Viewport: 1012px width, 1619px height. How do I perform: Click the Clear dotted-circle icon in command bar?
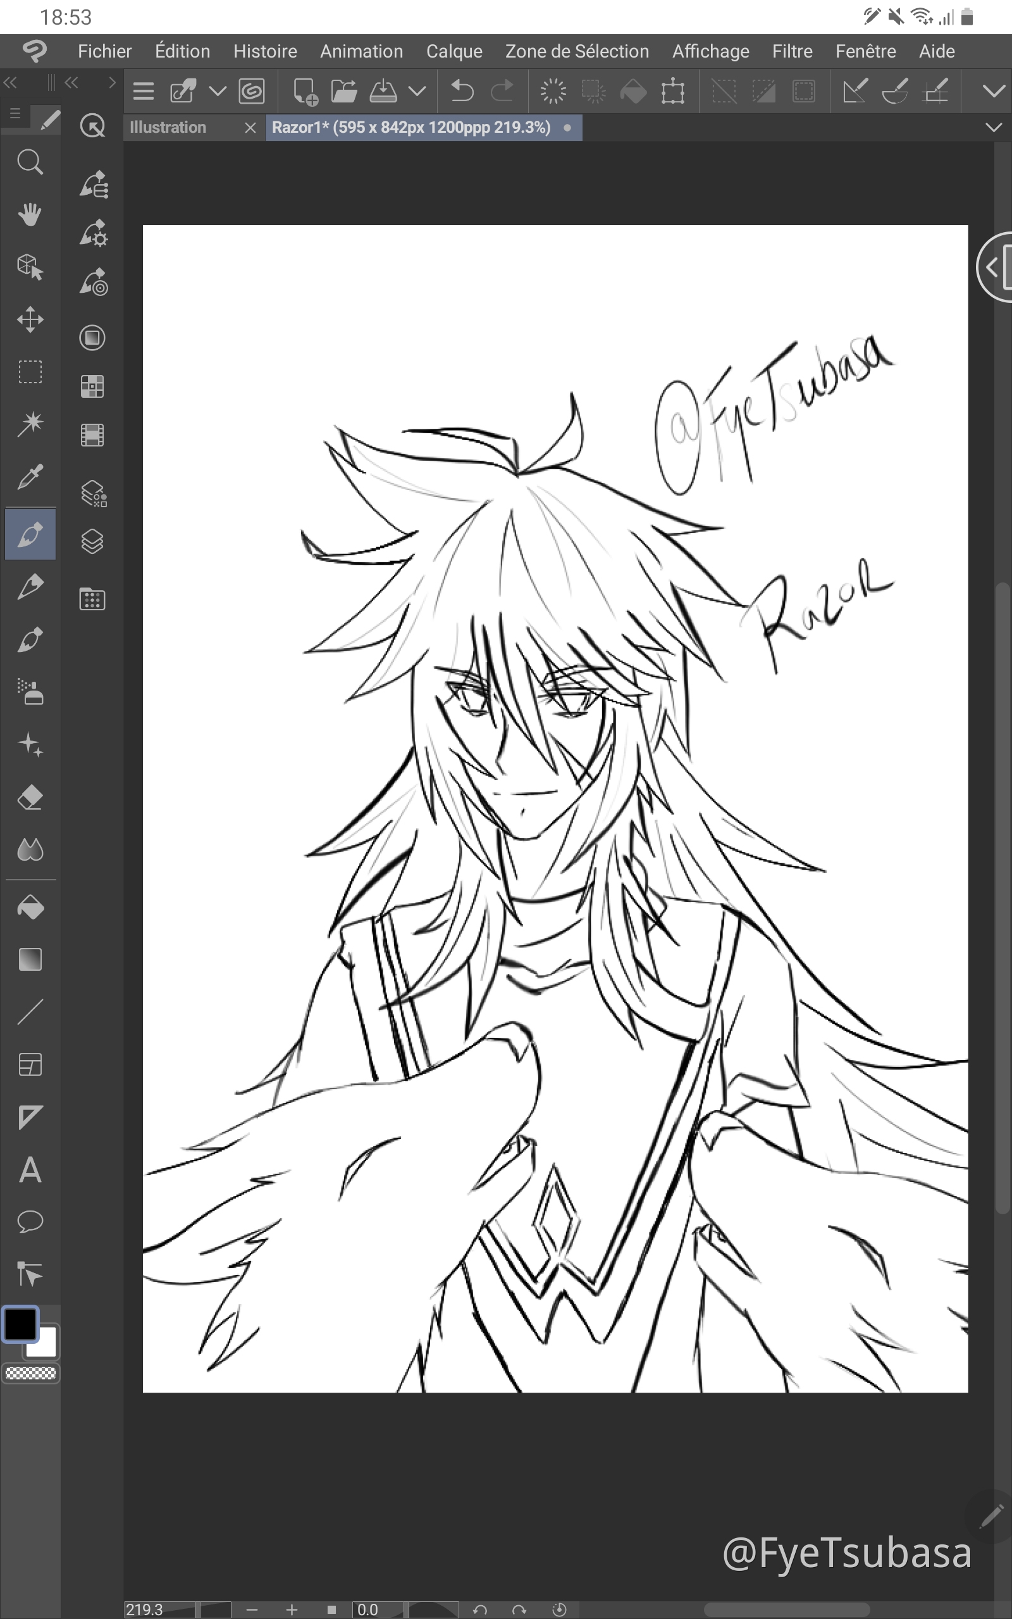[553, 91]
